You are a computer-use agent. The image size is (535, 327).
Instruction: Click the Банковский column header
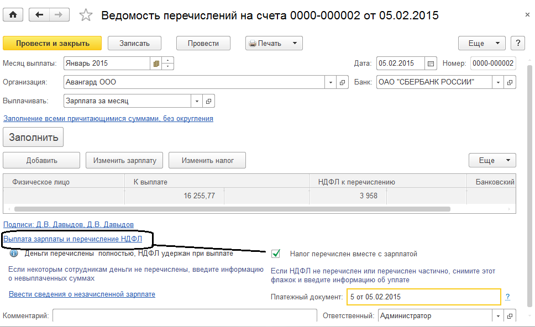coord(491,182)
